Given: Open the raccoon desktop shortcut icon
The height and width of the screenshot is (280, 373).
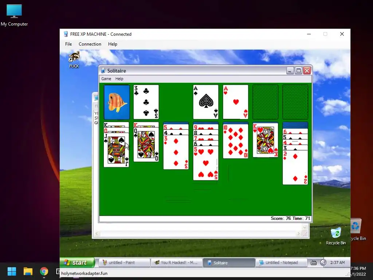Looking at the screenshot, I should 74,59.
